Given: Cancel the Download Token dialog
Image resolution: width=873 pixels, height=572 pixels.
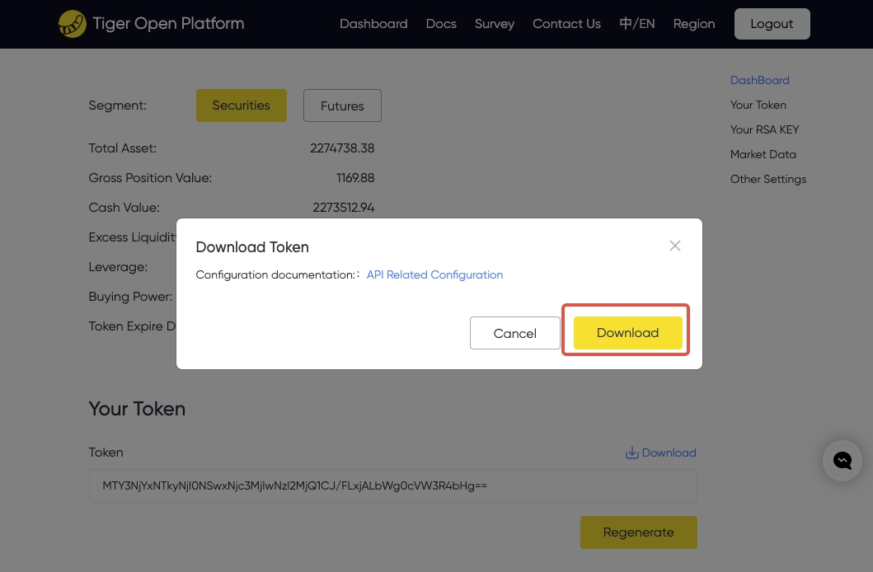Looking at the screenshot, I should click(x=515, y=333).
